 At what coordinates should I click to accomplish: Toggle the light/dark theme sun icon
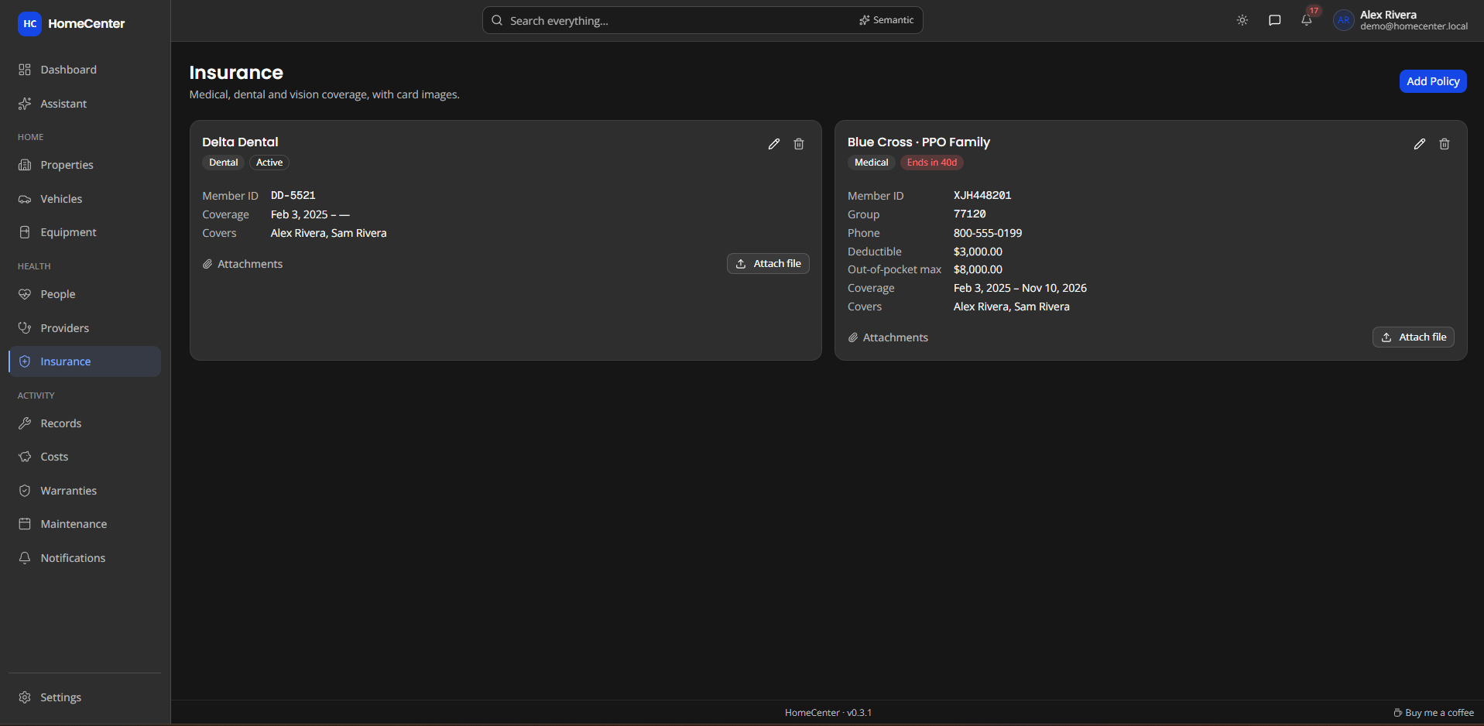(x=1242, y=20)
